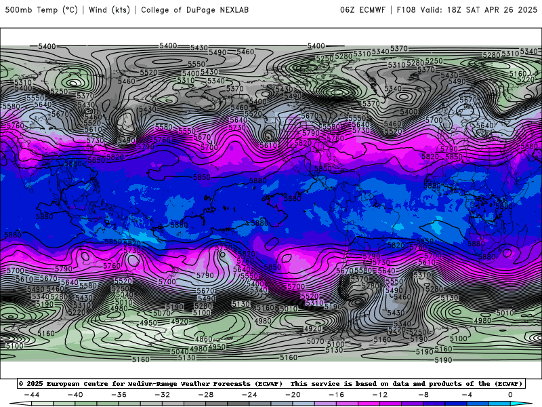Click the -44 legend label

click(x=32, y=395)
